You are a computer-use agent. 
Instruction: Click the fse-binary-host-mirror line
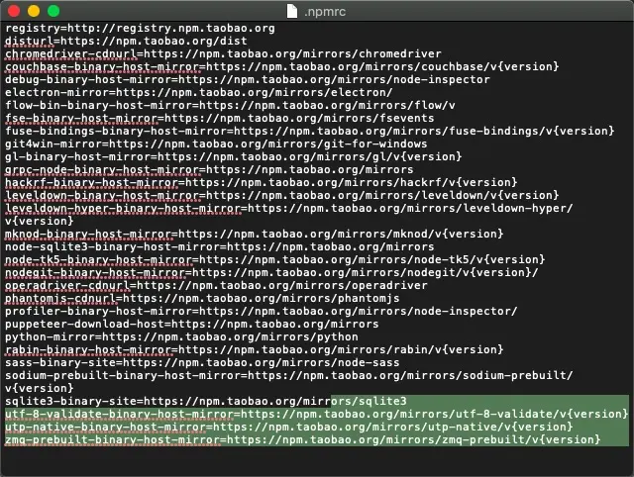[220, 119]
